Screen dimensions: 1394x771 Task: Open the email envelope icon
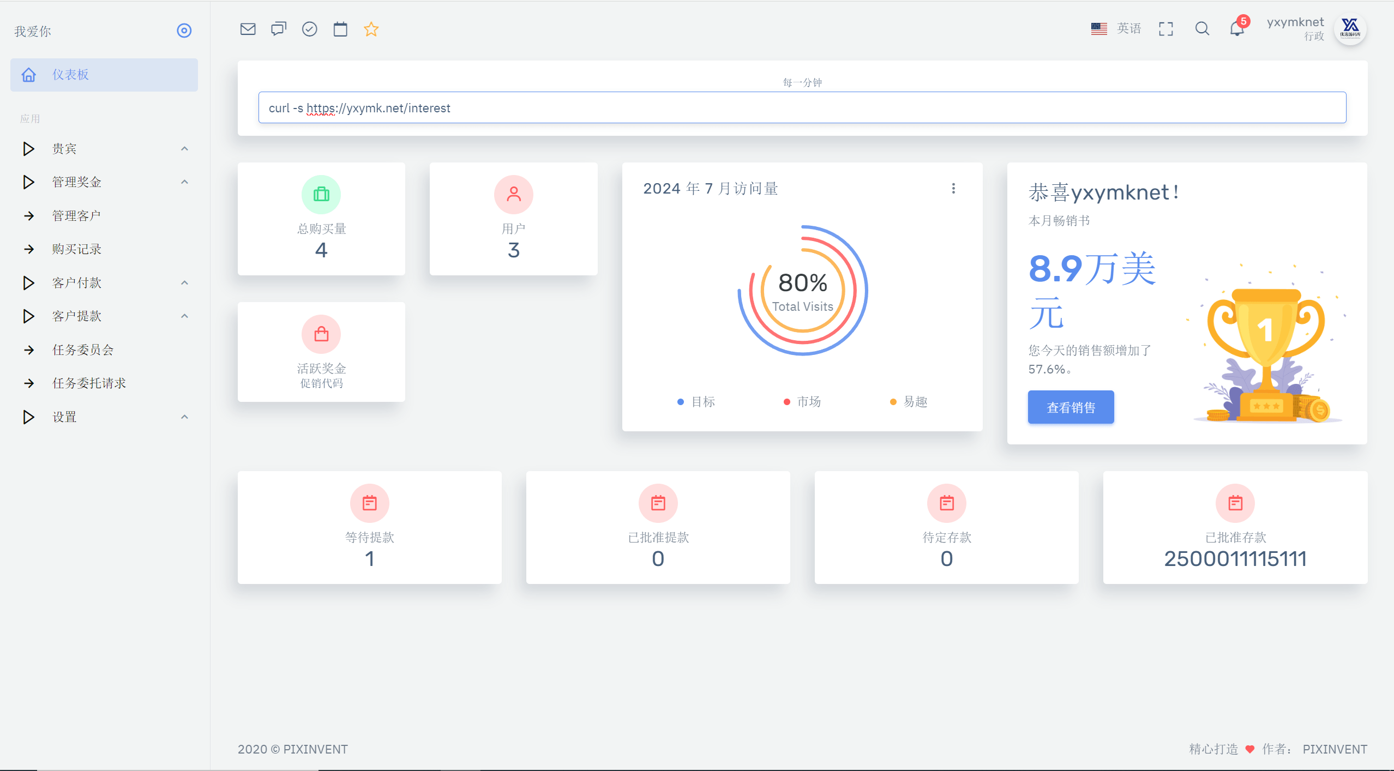click(x=248, y=29)
